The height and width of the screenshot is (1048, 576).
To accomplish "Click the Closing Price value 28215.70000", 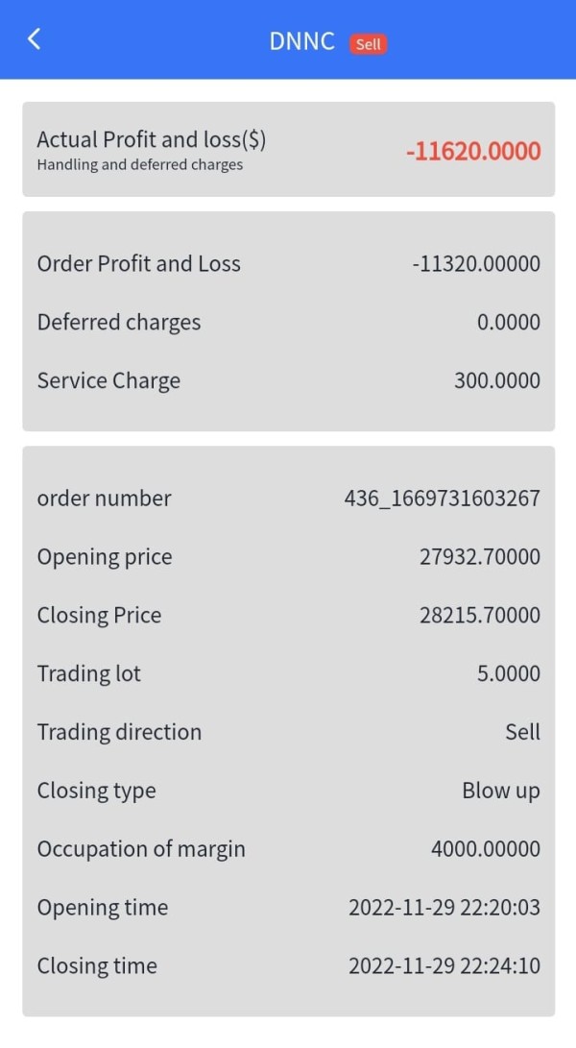I will 479,616.
